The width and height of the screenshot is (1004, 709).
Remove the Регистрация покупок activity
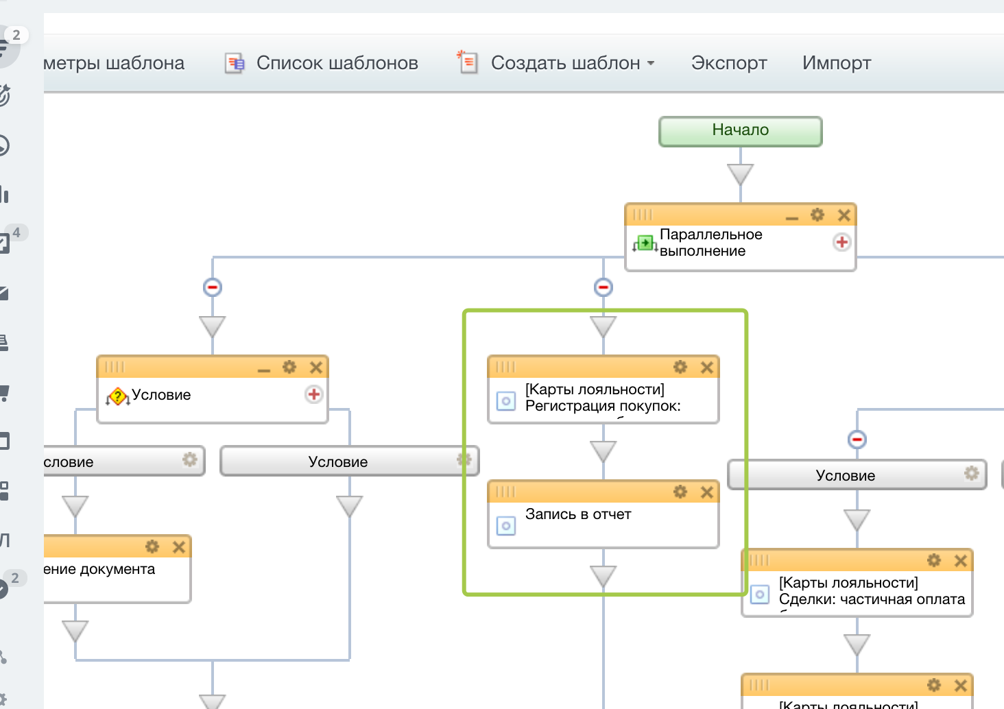(x=706, y=368)
